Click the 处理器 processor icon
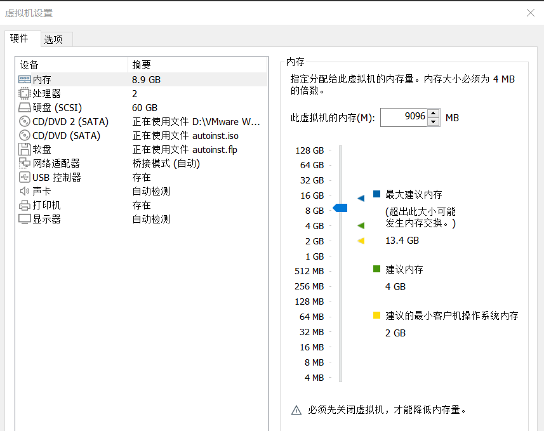 (x=23, y=93)
